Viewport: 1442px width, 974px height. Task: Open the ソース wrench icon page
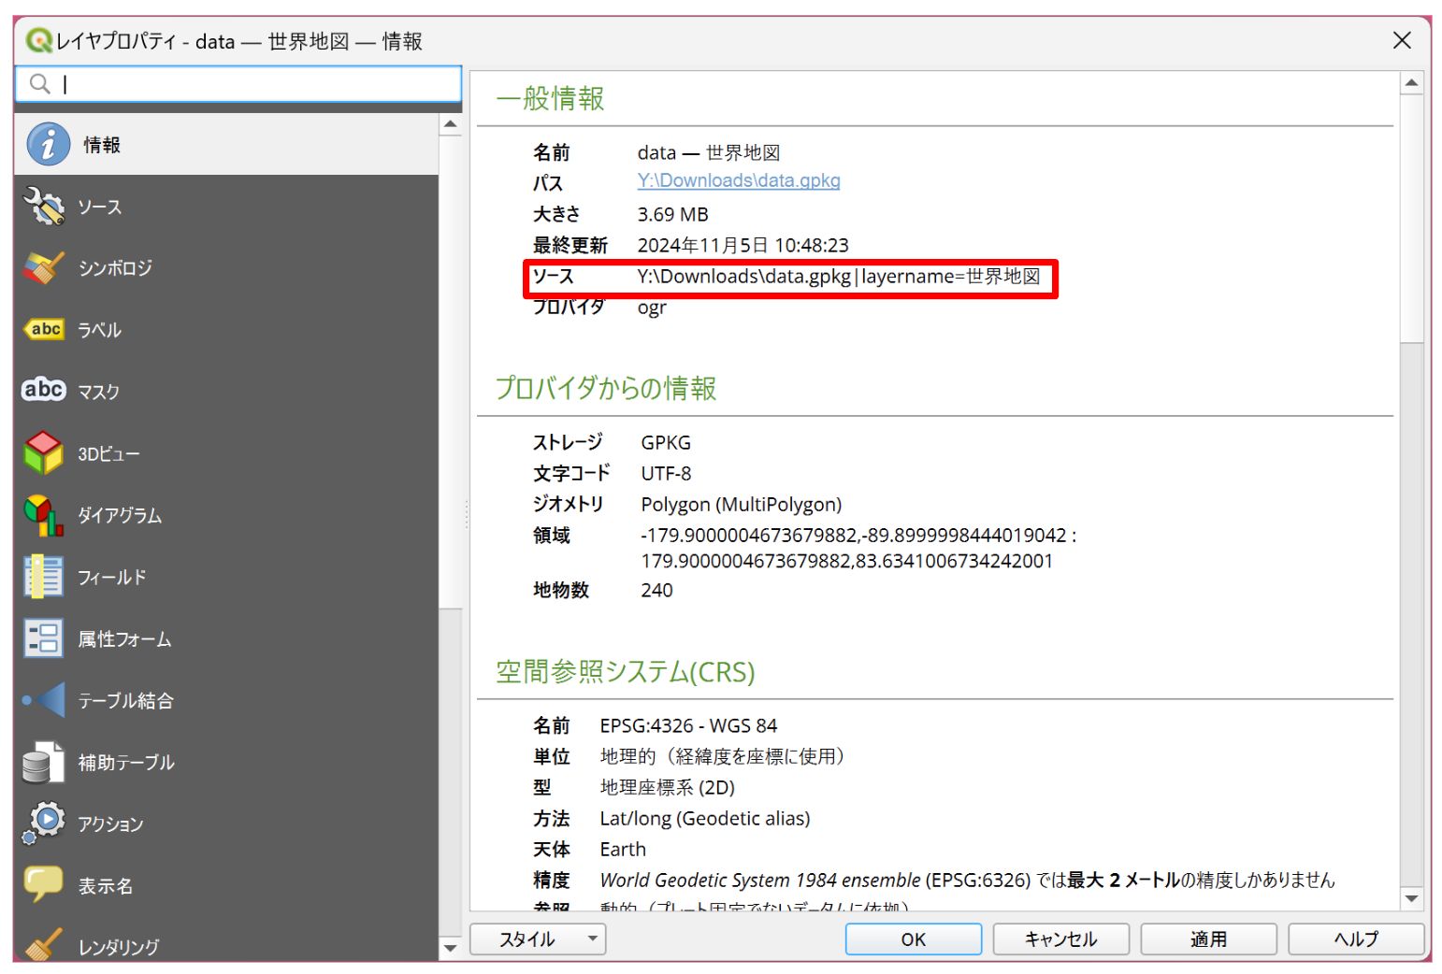coord(44,207)
